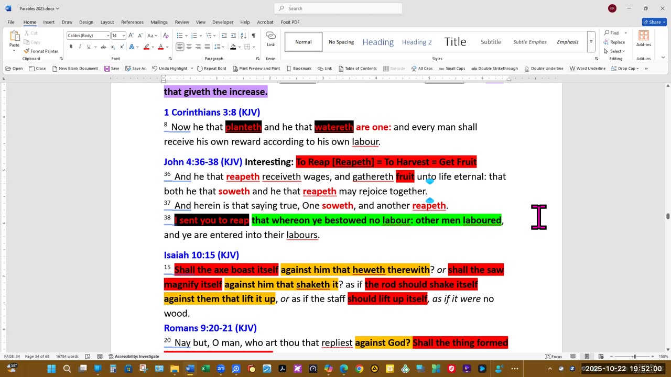The width and height of the screenshot is (671, 377).
Task: Click Bookmark in the quick toolbar
Action: tap(298, 69)
